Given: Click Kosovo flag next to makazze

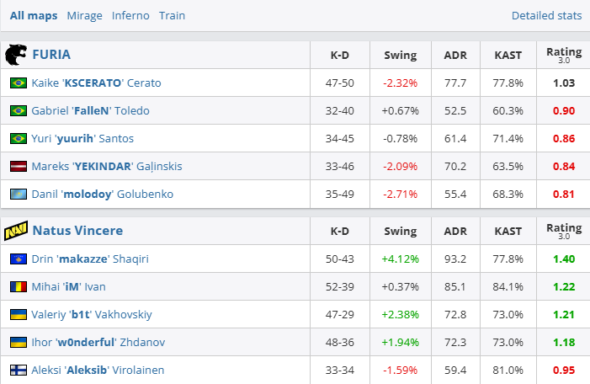Looking at the screenshot, I should tap(18, 259).
